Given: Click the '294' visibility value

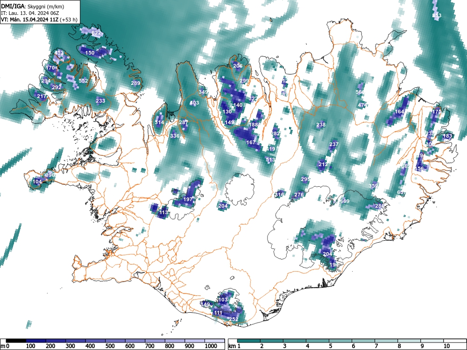Looking at the screenshot, I should point(46,81).
